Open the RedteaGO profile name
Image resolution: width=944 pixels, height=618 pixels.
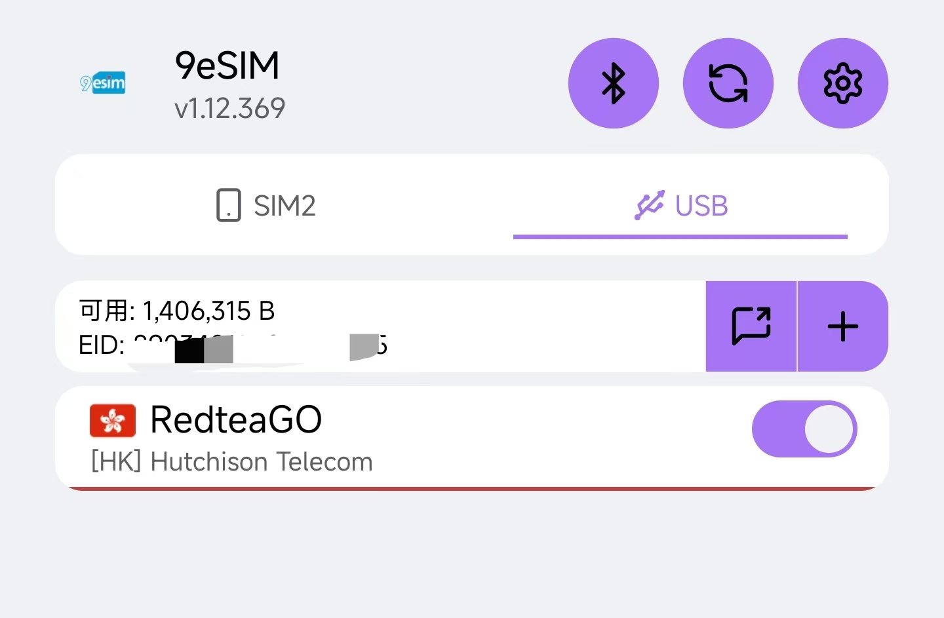pyautogui.click(x=236, y=419)
